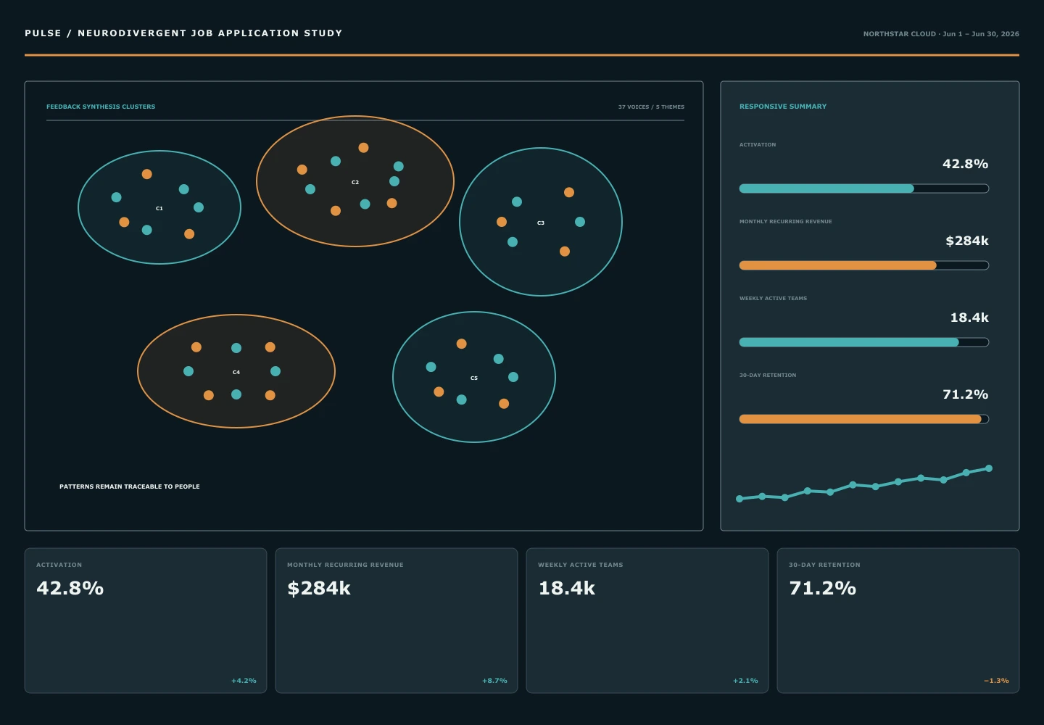
Task: Click the Pulse Neurodivergent Job Application Study title
Action: pyautogui.click(x=183, y=33)
